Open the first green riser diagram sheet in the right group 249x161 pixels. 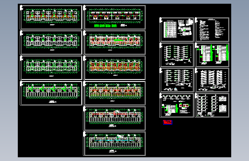tap(177, 55)
